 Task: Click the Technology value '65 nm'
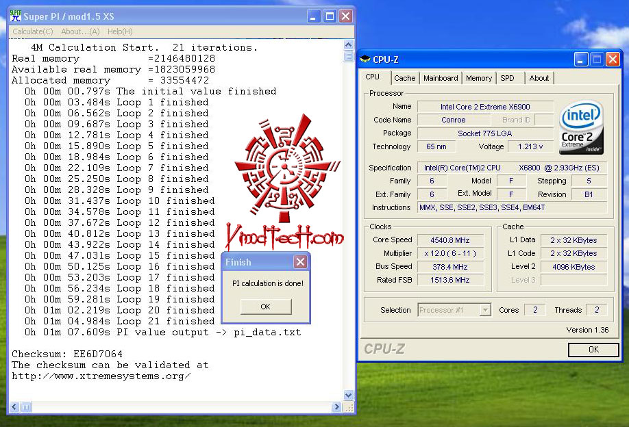point(436,146)
